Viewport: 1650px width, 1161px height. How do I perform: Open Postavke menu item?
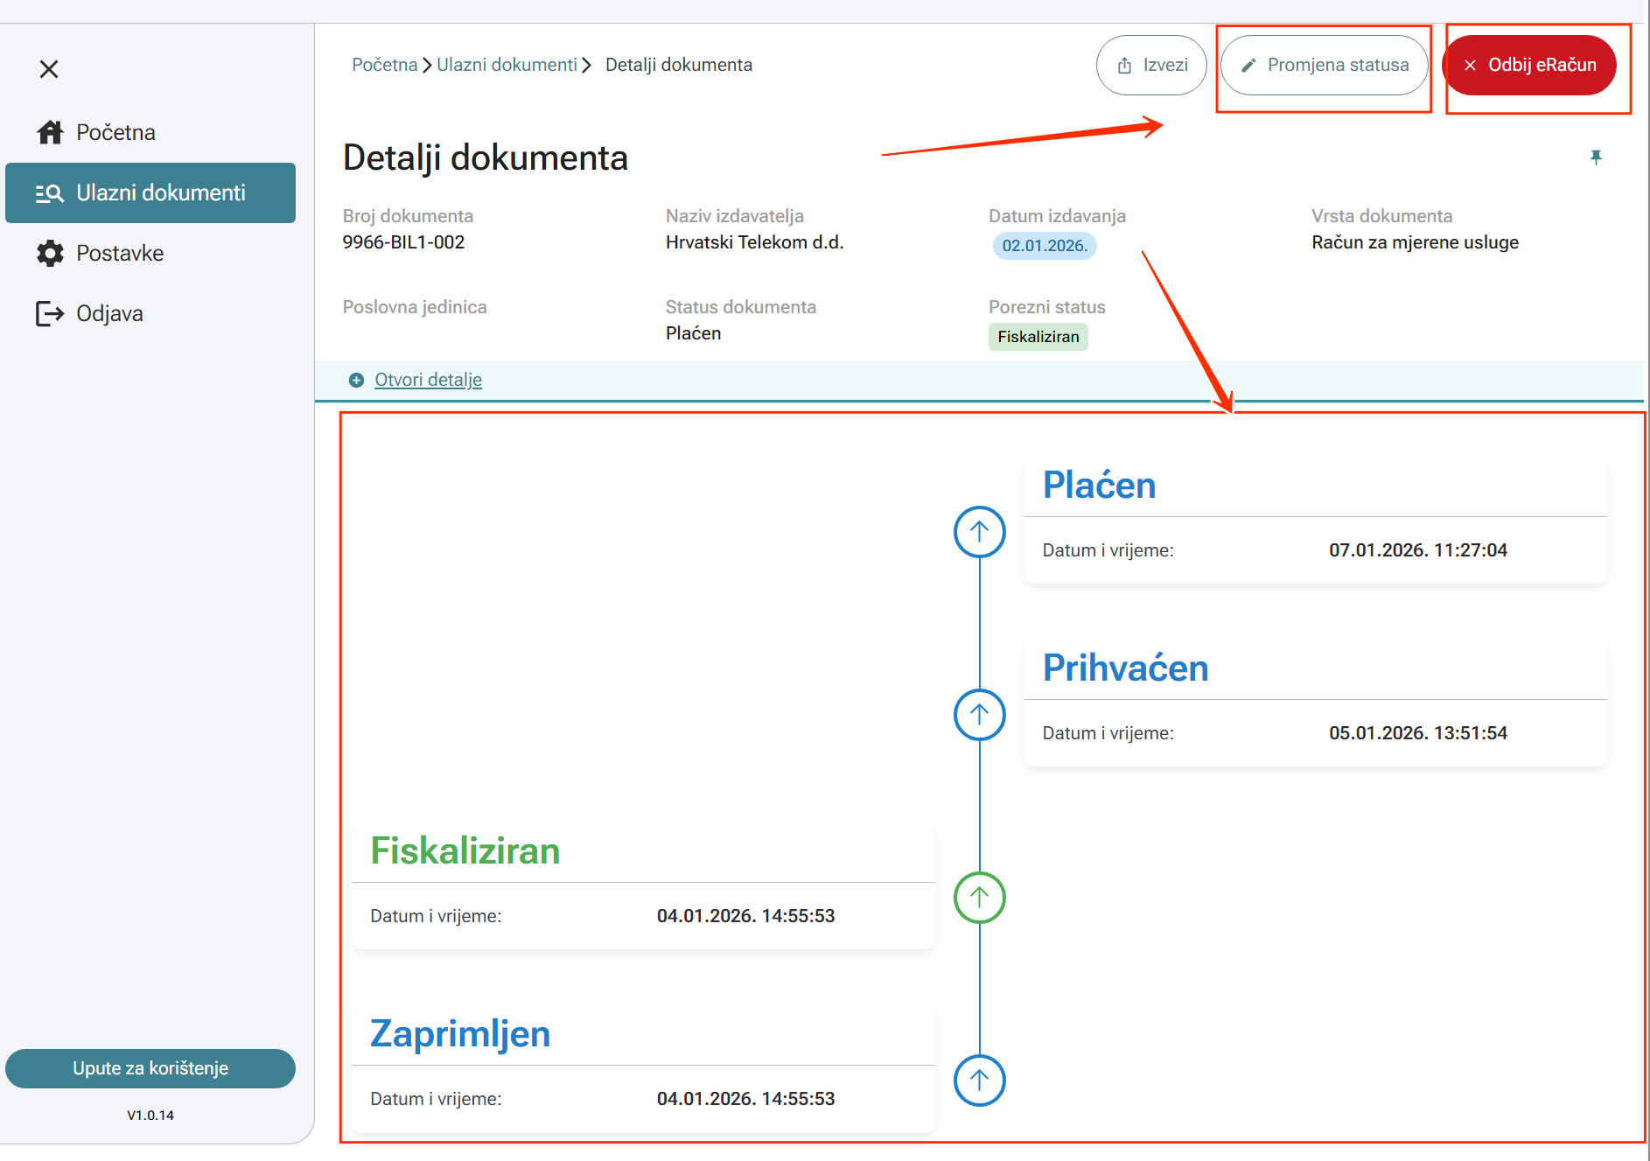120,254
